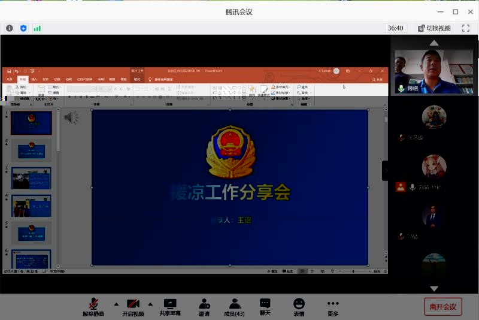Select slide 3 thumbnail in PowerPoint
Viewport: 479px width, 320px height.
[32, 178]
